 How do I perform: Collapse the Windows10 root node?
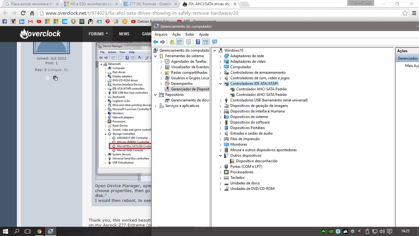tap(214, 50)
